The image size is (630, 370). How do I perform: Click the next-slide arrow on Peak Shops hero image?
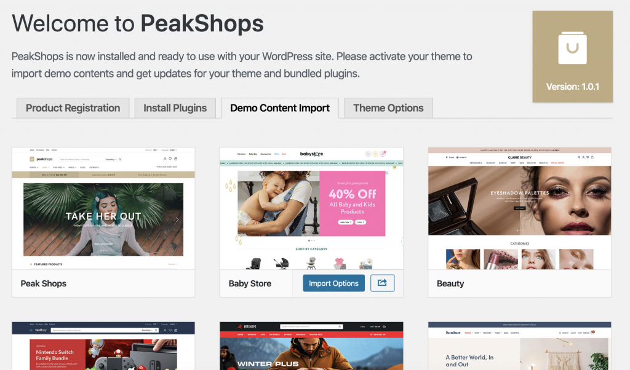[x=177, y=219]
